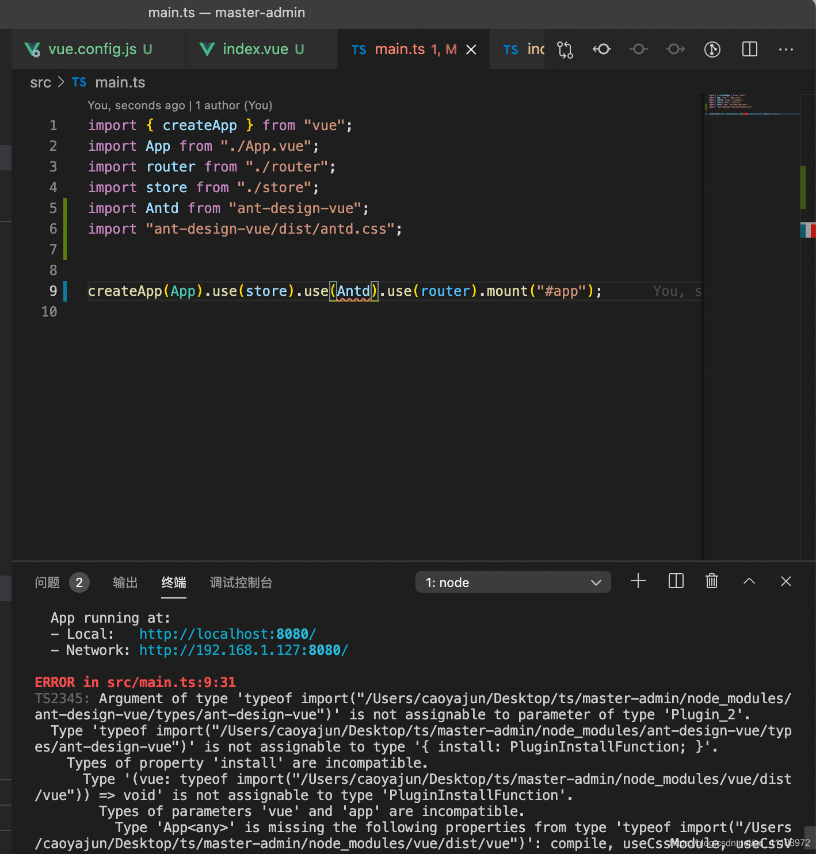Screen dimensions: 816x854
Task: Click the router identifier on line 3
Action: (171, 167)
